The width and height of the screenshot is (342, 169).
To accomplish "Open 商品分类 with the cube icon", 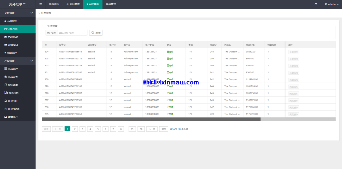I will tap(12, 77).
